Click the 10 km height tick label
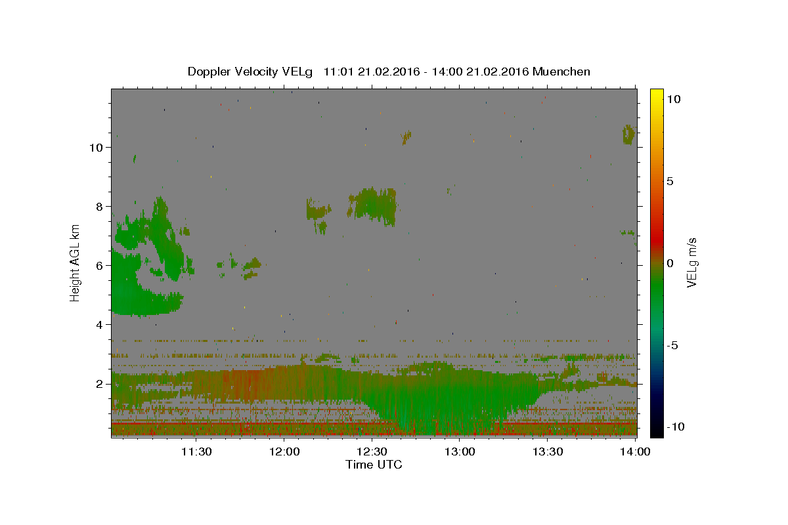This screenshot has width=788, height=525. [x=96, y=148]
